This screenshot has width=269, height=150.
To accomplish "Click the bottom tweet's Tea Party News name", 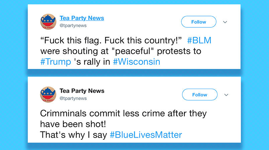I will tap(82, 91).
